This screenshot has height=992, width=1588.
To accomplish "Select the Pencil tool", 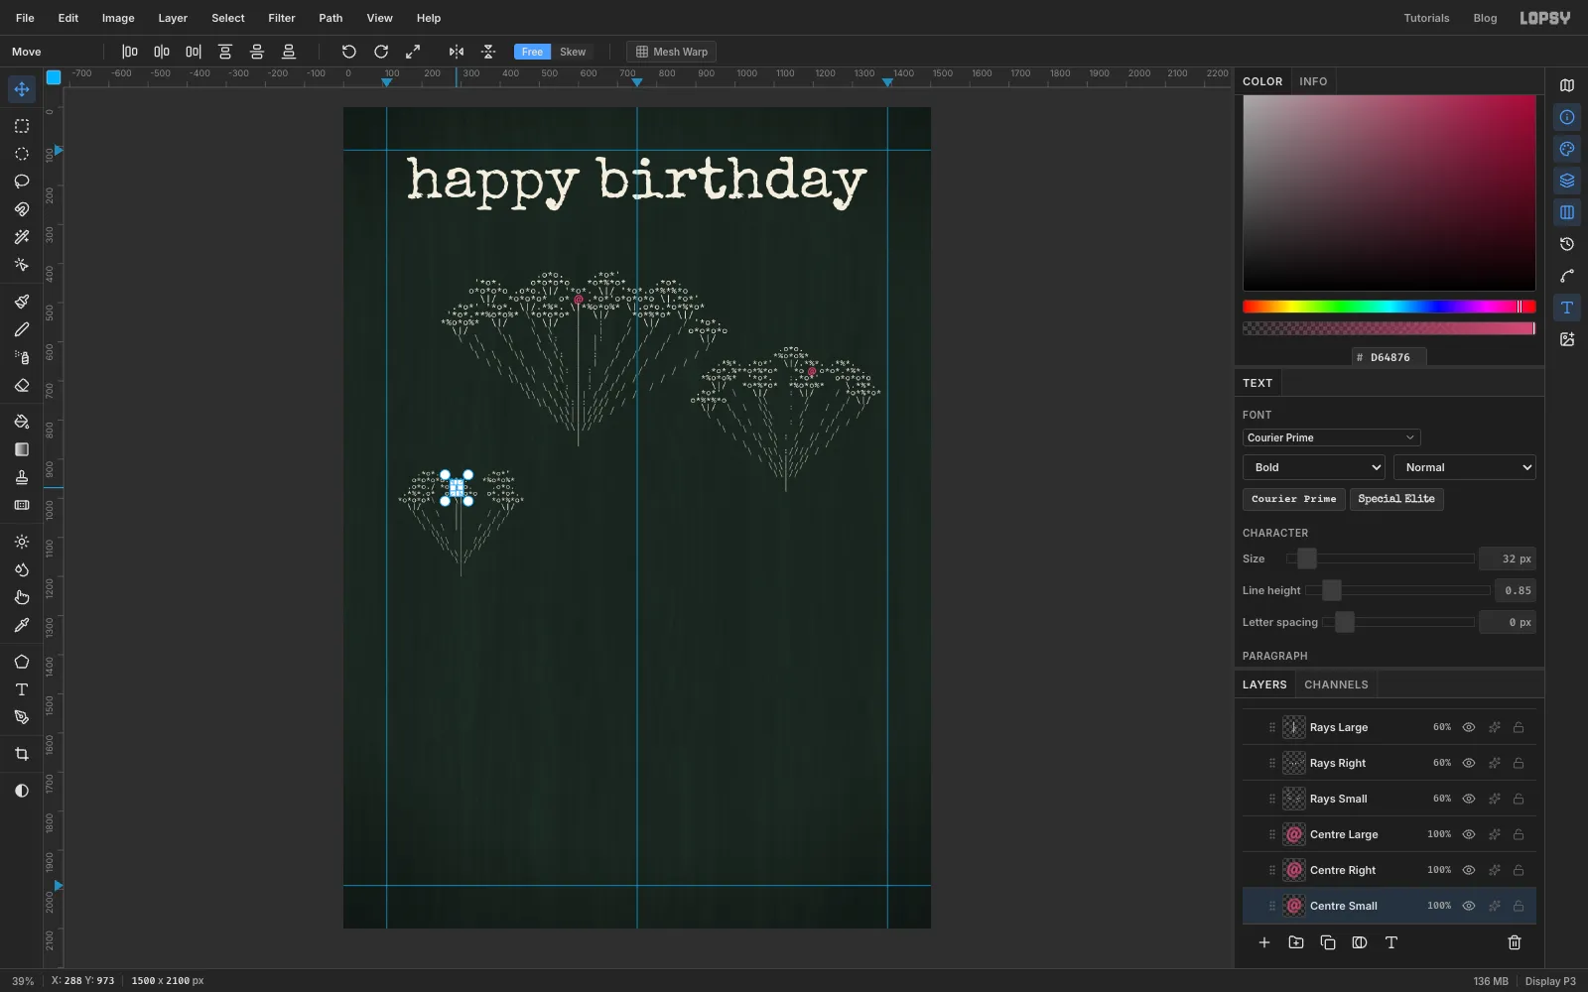I will [x=22, y=329].
